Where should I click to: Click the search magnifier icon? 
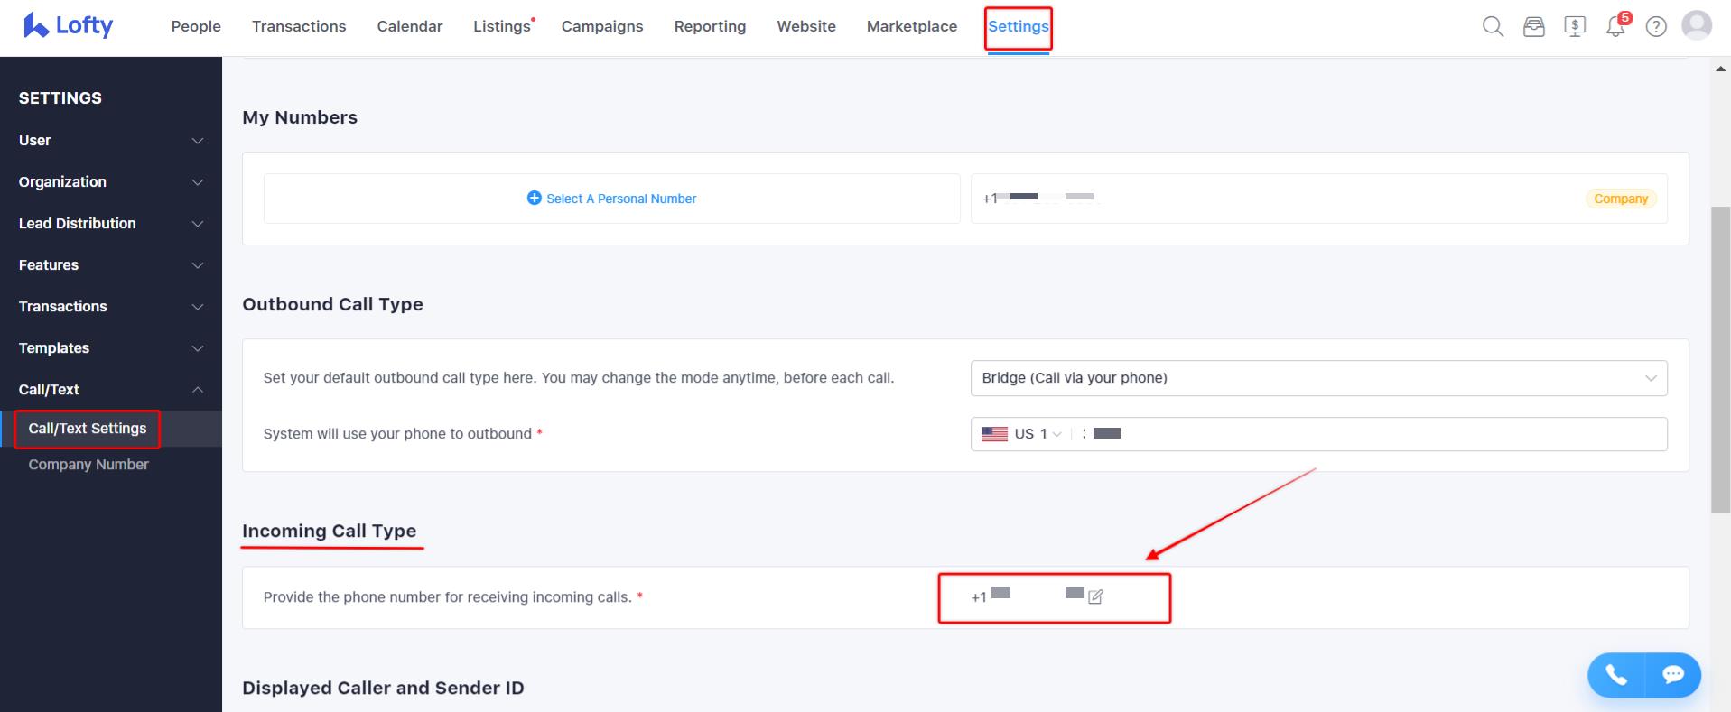tap(1493, 27)
